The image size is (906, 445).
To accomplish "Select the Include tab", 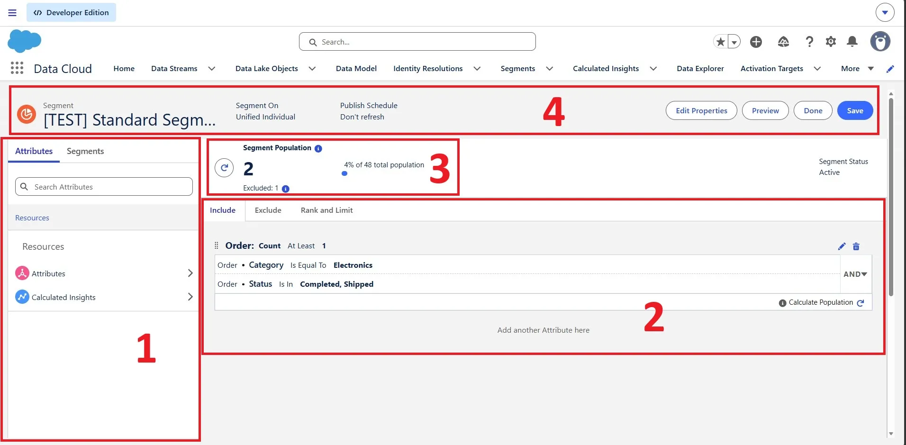I will (223, 210).
